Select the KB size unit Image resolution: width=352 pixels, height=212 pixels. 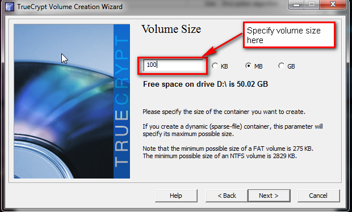(x=220, y=66)
